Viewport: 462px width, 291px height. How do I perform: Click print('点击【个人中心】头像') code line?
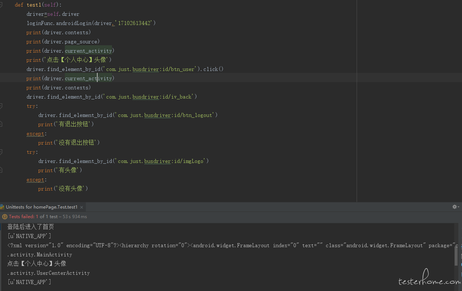tap(69, 60)
